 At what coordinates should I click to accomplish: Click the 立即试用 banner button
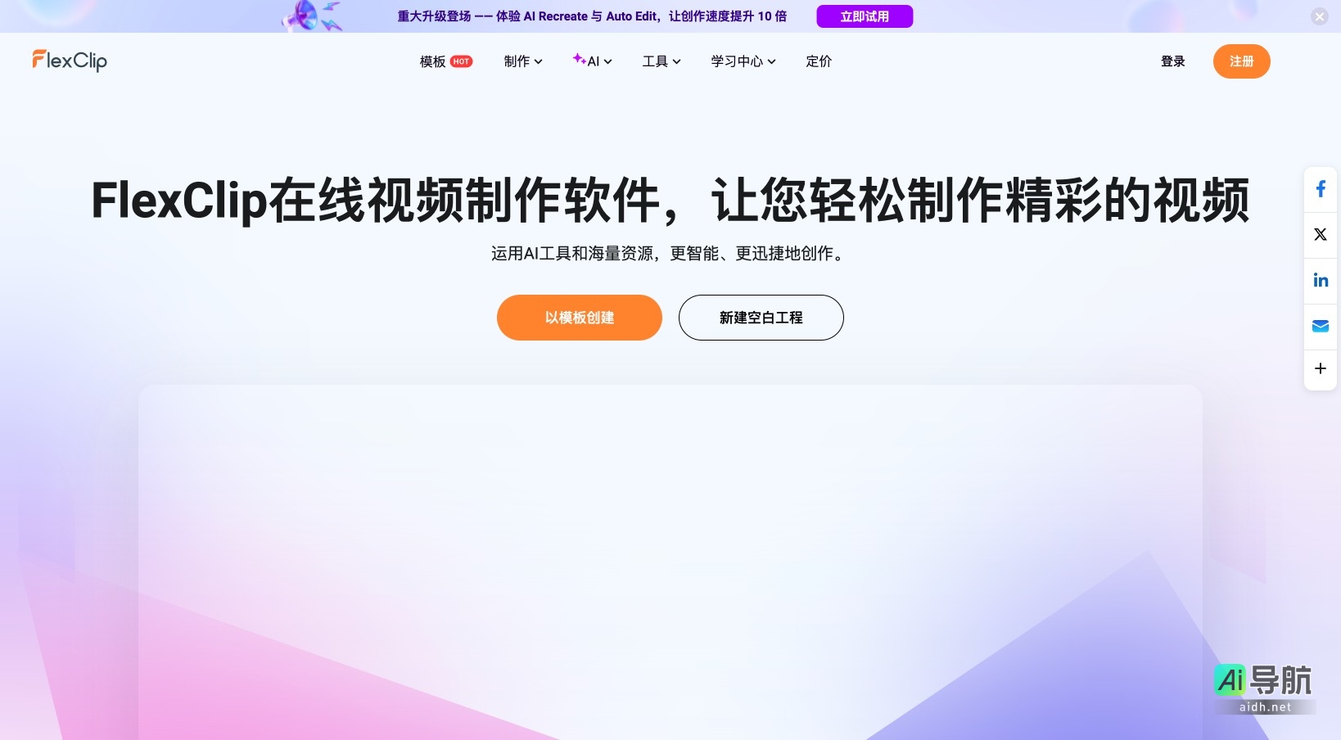865,16
